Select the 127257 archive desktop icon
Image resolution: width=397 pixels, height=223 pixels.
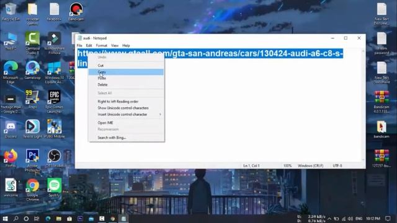point(381,159)
